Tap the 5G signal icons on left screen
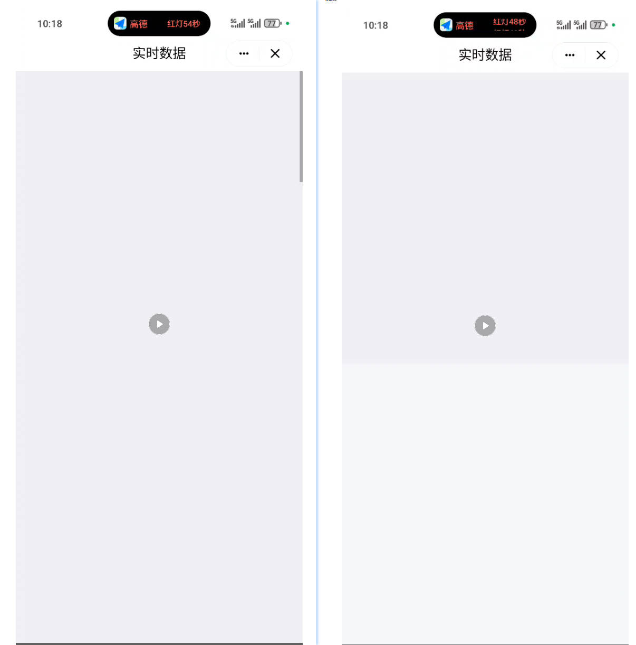Image resolution: width=636 pixels, height=645 pixels. tap(246, 23)
